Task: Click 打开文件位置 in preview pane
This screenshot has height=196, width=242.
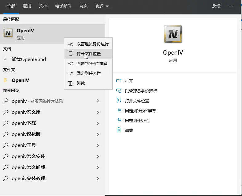Action: 137,101
